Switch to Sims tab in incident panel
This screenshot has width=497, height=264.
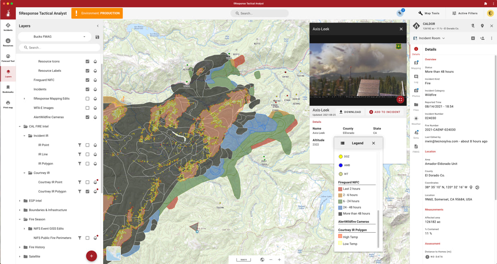(x=416, y=134)
